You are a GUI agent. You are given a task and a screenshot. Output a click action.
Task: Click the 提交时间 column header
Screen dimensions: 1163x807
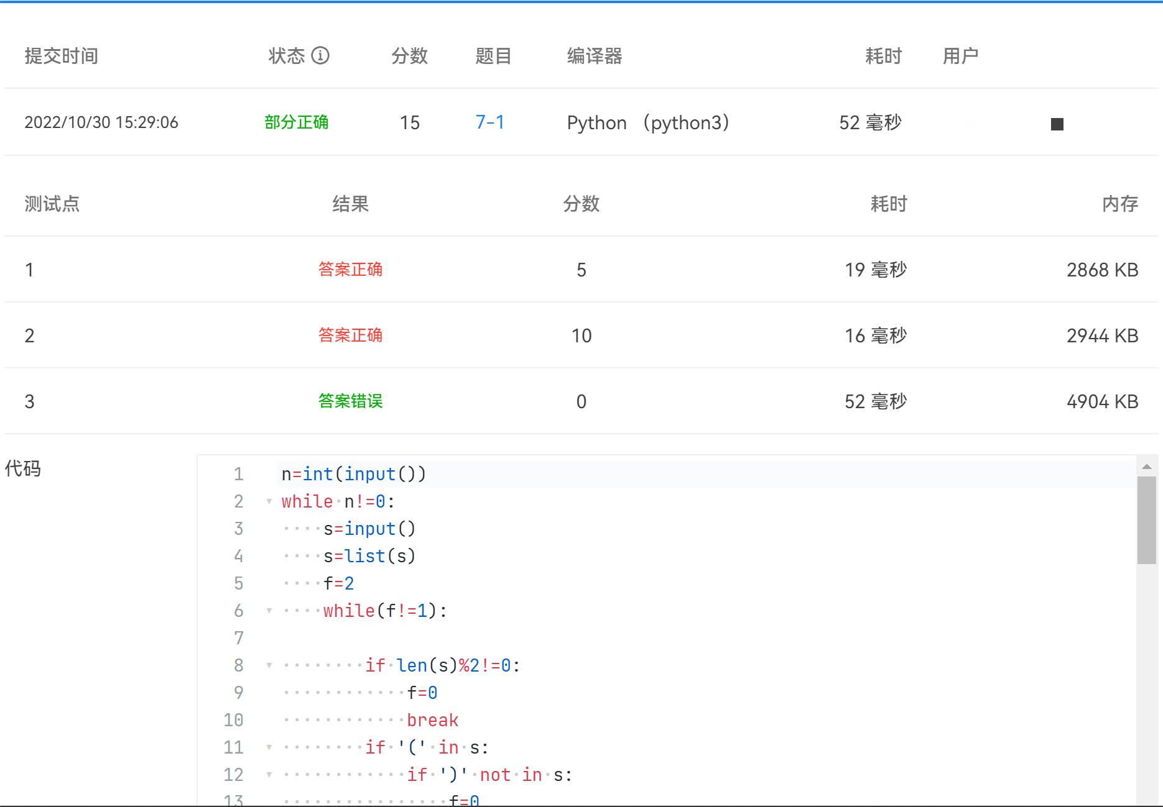click(62, 56)
